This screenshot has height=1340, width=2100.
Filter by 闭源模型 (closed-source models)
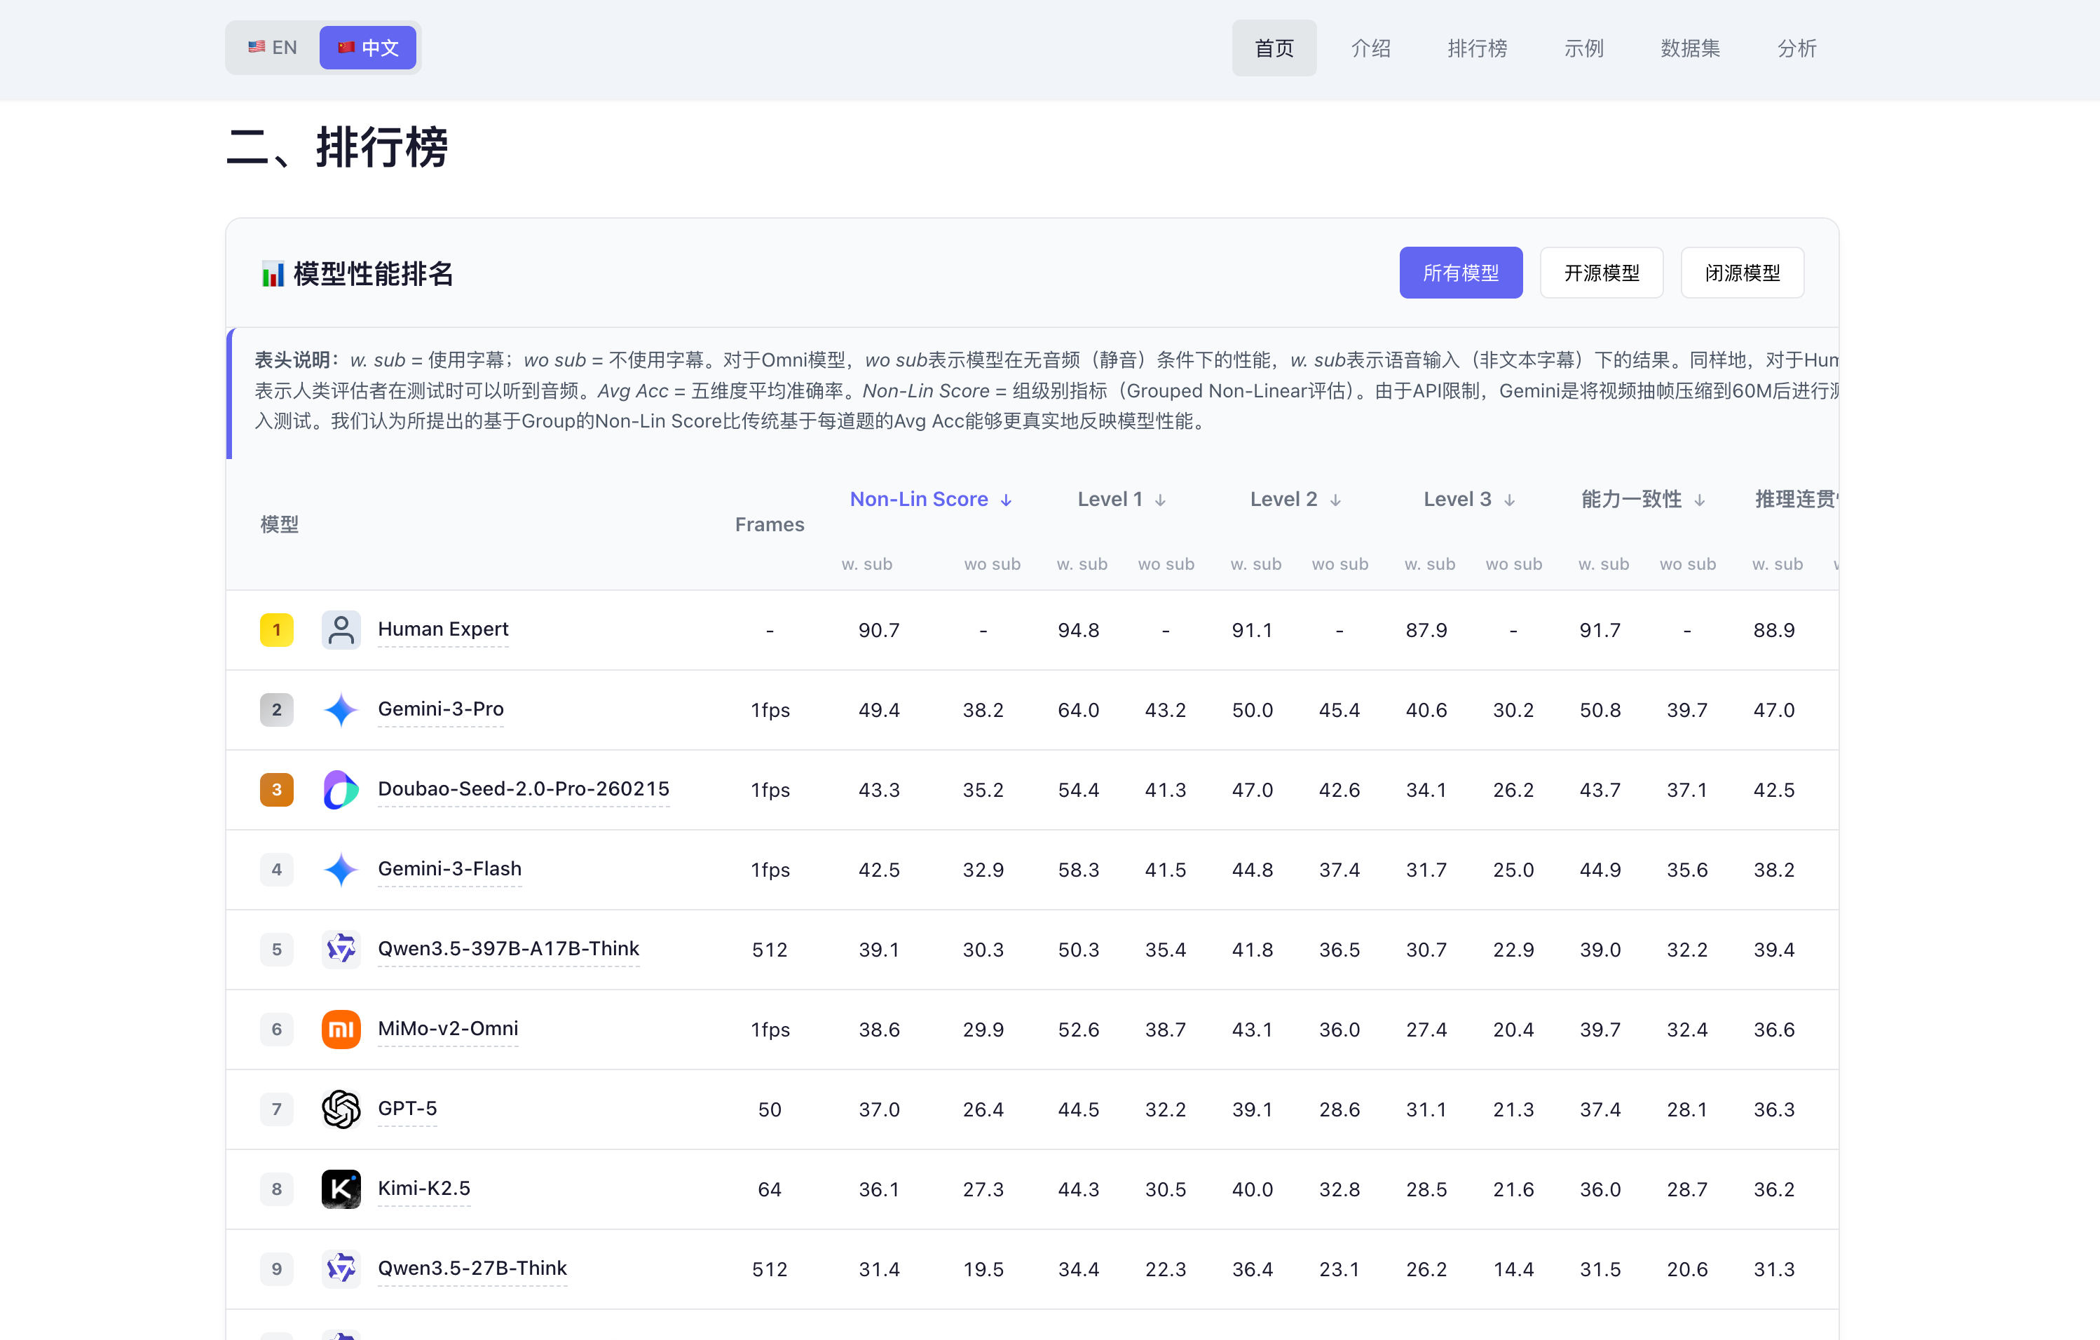click(x=1742, y=273)
